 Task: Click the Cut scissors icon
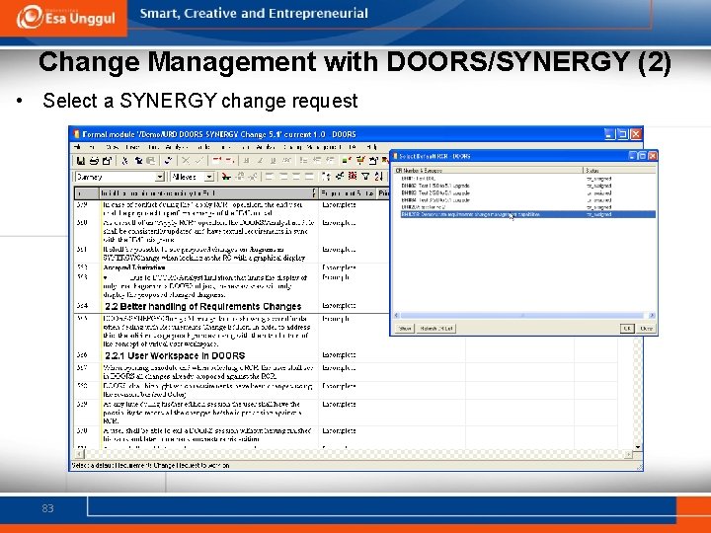point(124,161)
